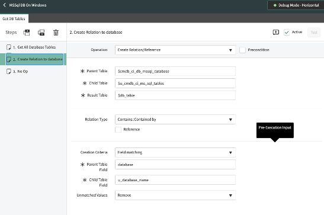Go back using the arrow beside MSSql DB On Windows
Screen dimensions: 324x215
coord(5,5)
